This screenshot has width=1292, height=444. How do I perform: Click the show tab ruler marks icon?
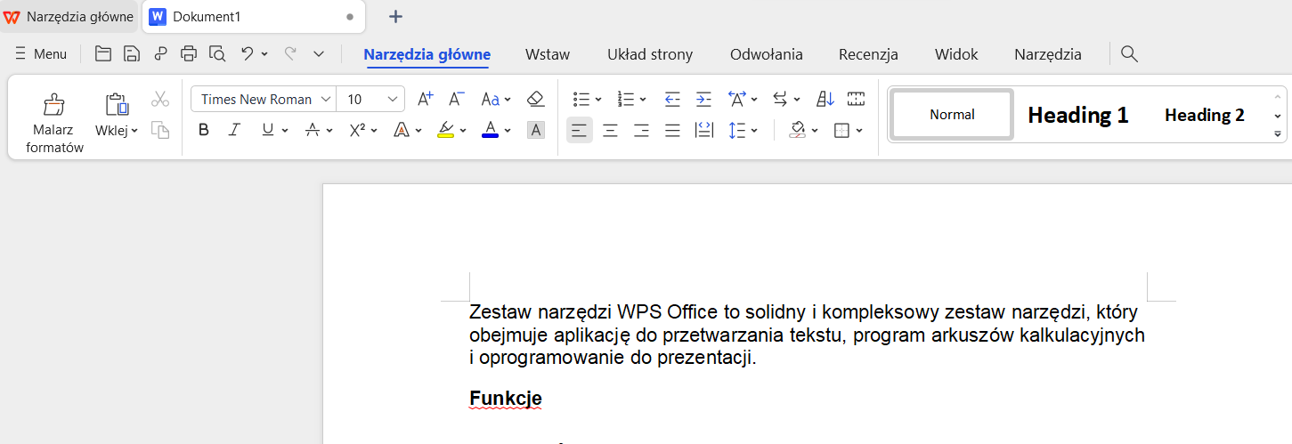point(856,99)
